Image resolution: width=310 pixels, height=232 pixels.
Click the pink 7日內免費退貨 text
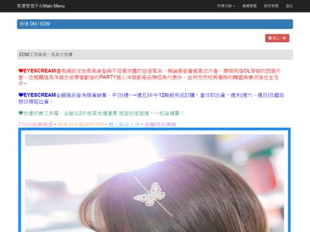36,124
